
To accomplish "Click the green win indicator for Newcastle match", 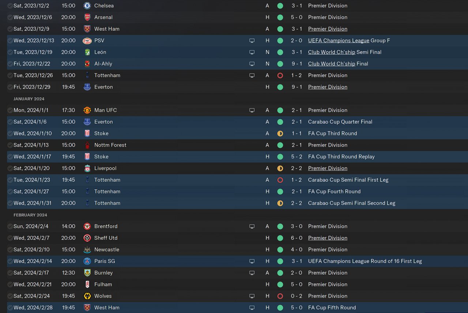I will click(x=280, y=249).
